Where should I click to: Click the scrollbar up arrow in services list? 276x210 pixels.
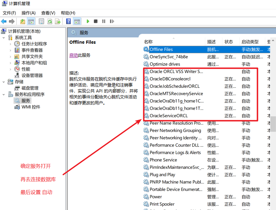273,41
